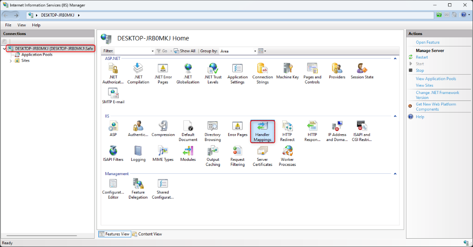
Task: Open the Compression feature
Action: [x=163, y=129]
